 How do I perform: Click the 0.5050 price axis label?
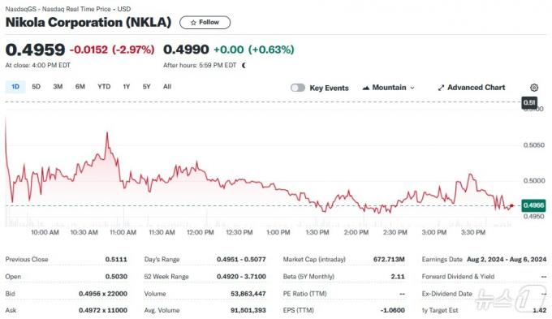coord(534,145)
